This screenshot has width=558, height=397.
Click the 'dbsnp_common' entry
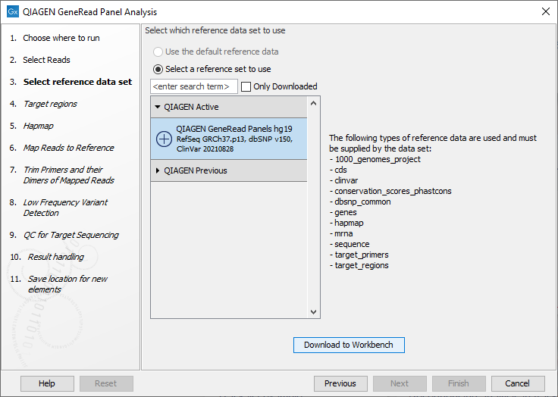tap(362, 202)
